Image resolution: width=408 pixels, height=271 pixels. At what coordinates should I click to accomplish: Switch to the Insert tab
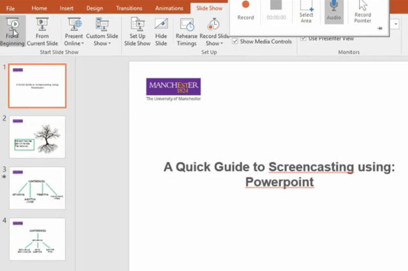(66, 8)
